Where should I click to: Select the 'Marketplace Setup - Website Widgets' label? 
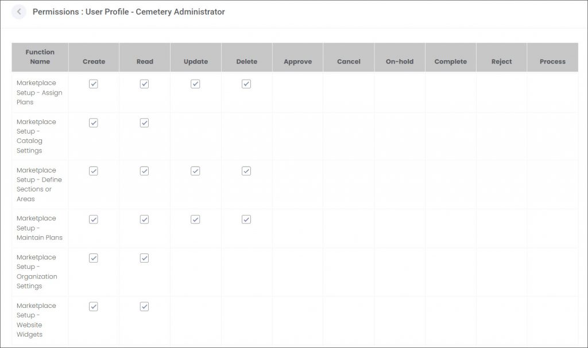tap(36, 320)
